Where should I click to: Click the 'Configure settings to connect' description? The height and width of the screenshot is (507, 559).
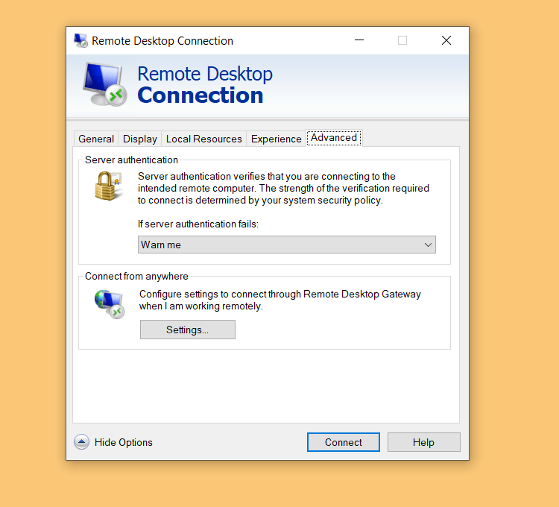pos(280,300)
